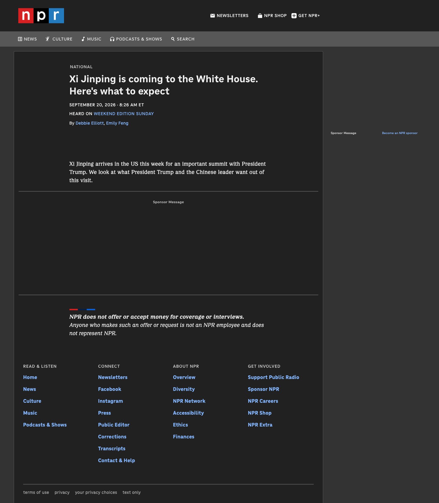This screenshot has width=439, height=503.
Task: Click the Get NPR+ plus icon
Action: 294,16
